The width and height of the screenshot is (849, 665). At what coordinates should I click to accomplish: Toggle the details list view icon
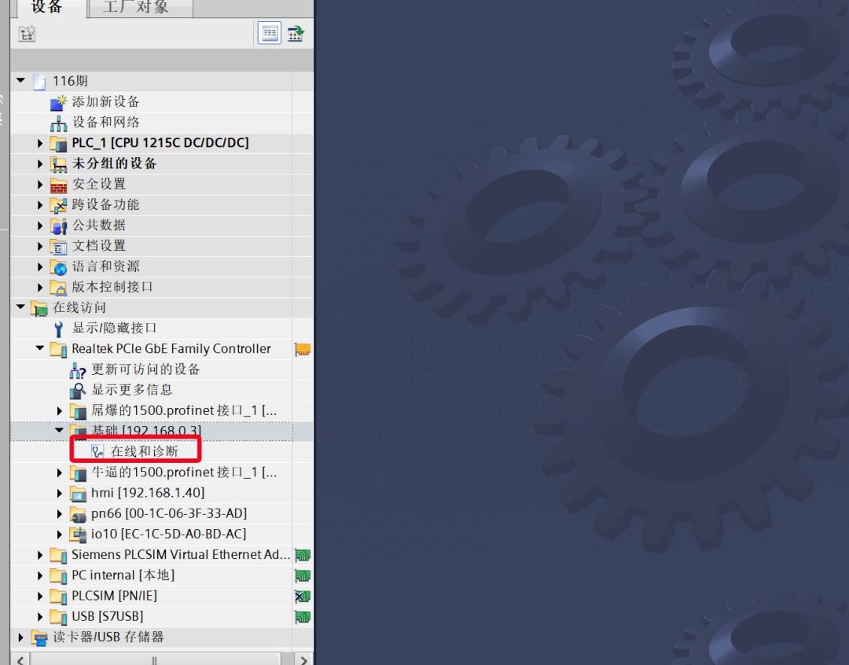pyautogui.click(x=269, y=34)
